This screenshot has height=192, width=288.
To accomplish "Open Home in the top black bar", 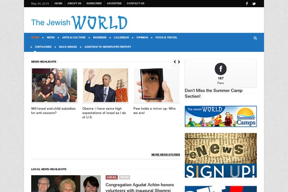I will 59,3.
